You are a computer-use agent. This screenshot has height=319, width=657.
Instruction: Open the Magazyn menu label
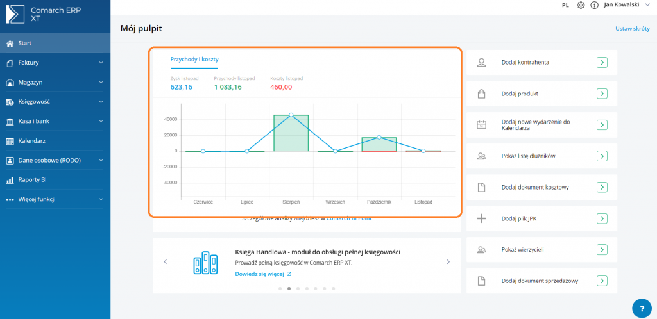pos(30,83)
